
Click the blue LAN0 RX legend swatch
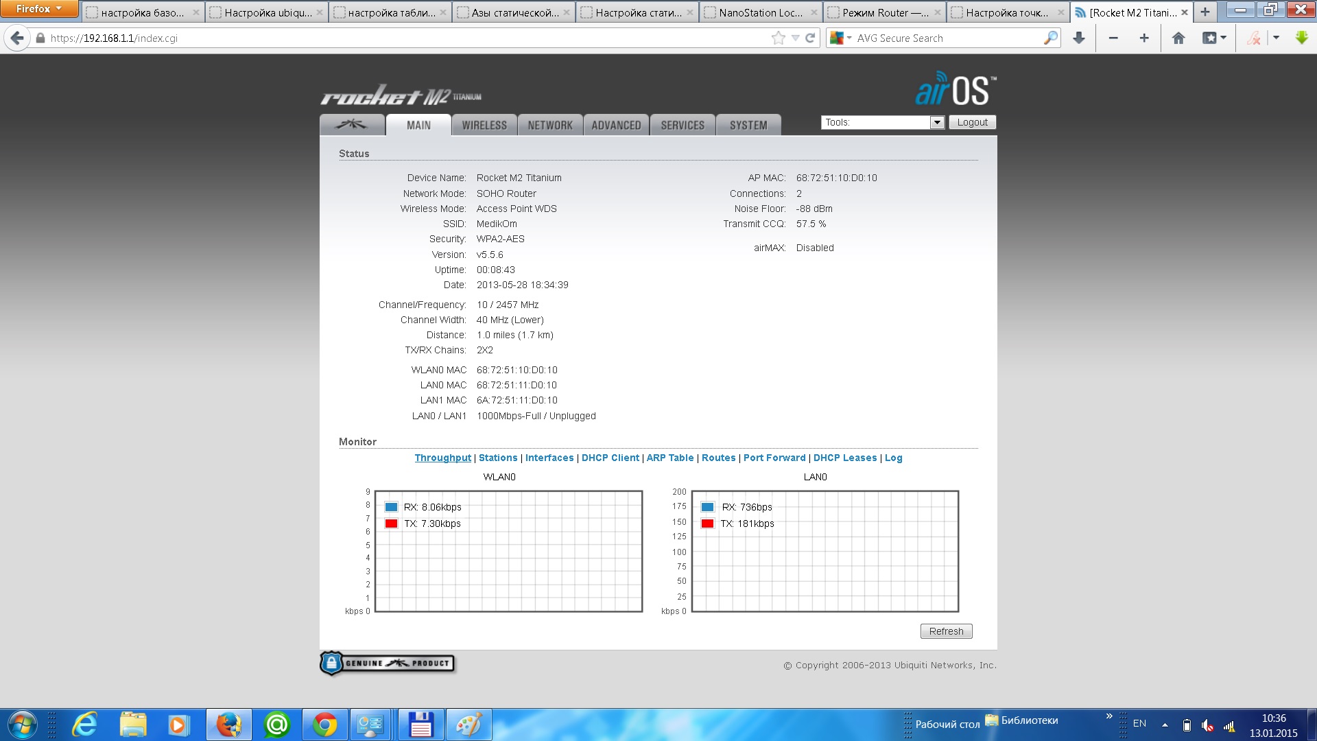(707, 507)
